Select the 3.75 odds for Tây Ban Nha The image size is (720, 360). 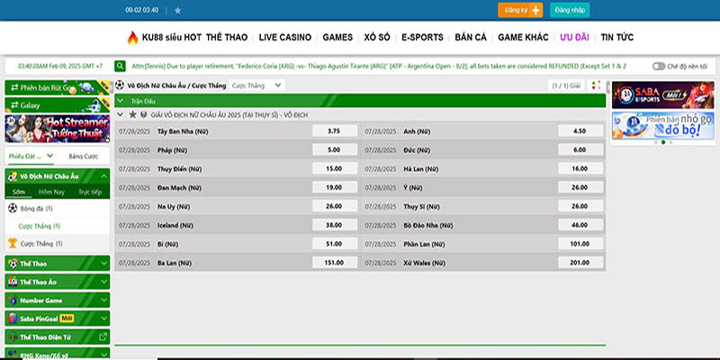pos(334,131)
